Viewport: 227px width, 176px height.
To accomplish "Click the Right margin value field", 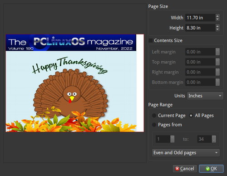I will [x=200, y=72].
